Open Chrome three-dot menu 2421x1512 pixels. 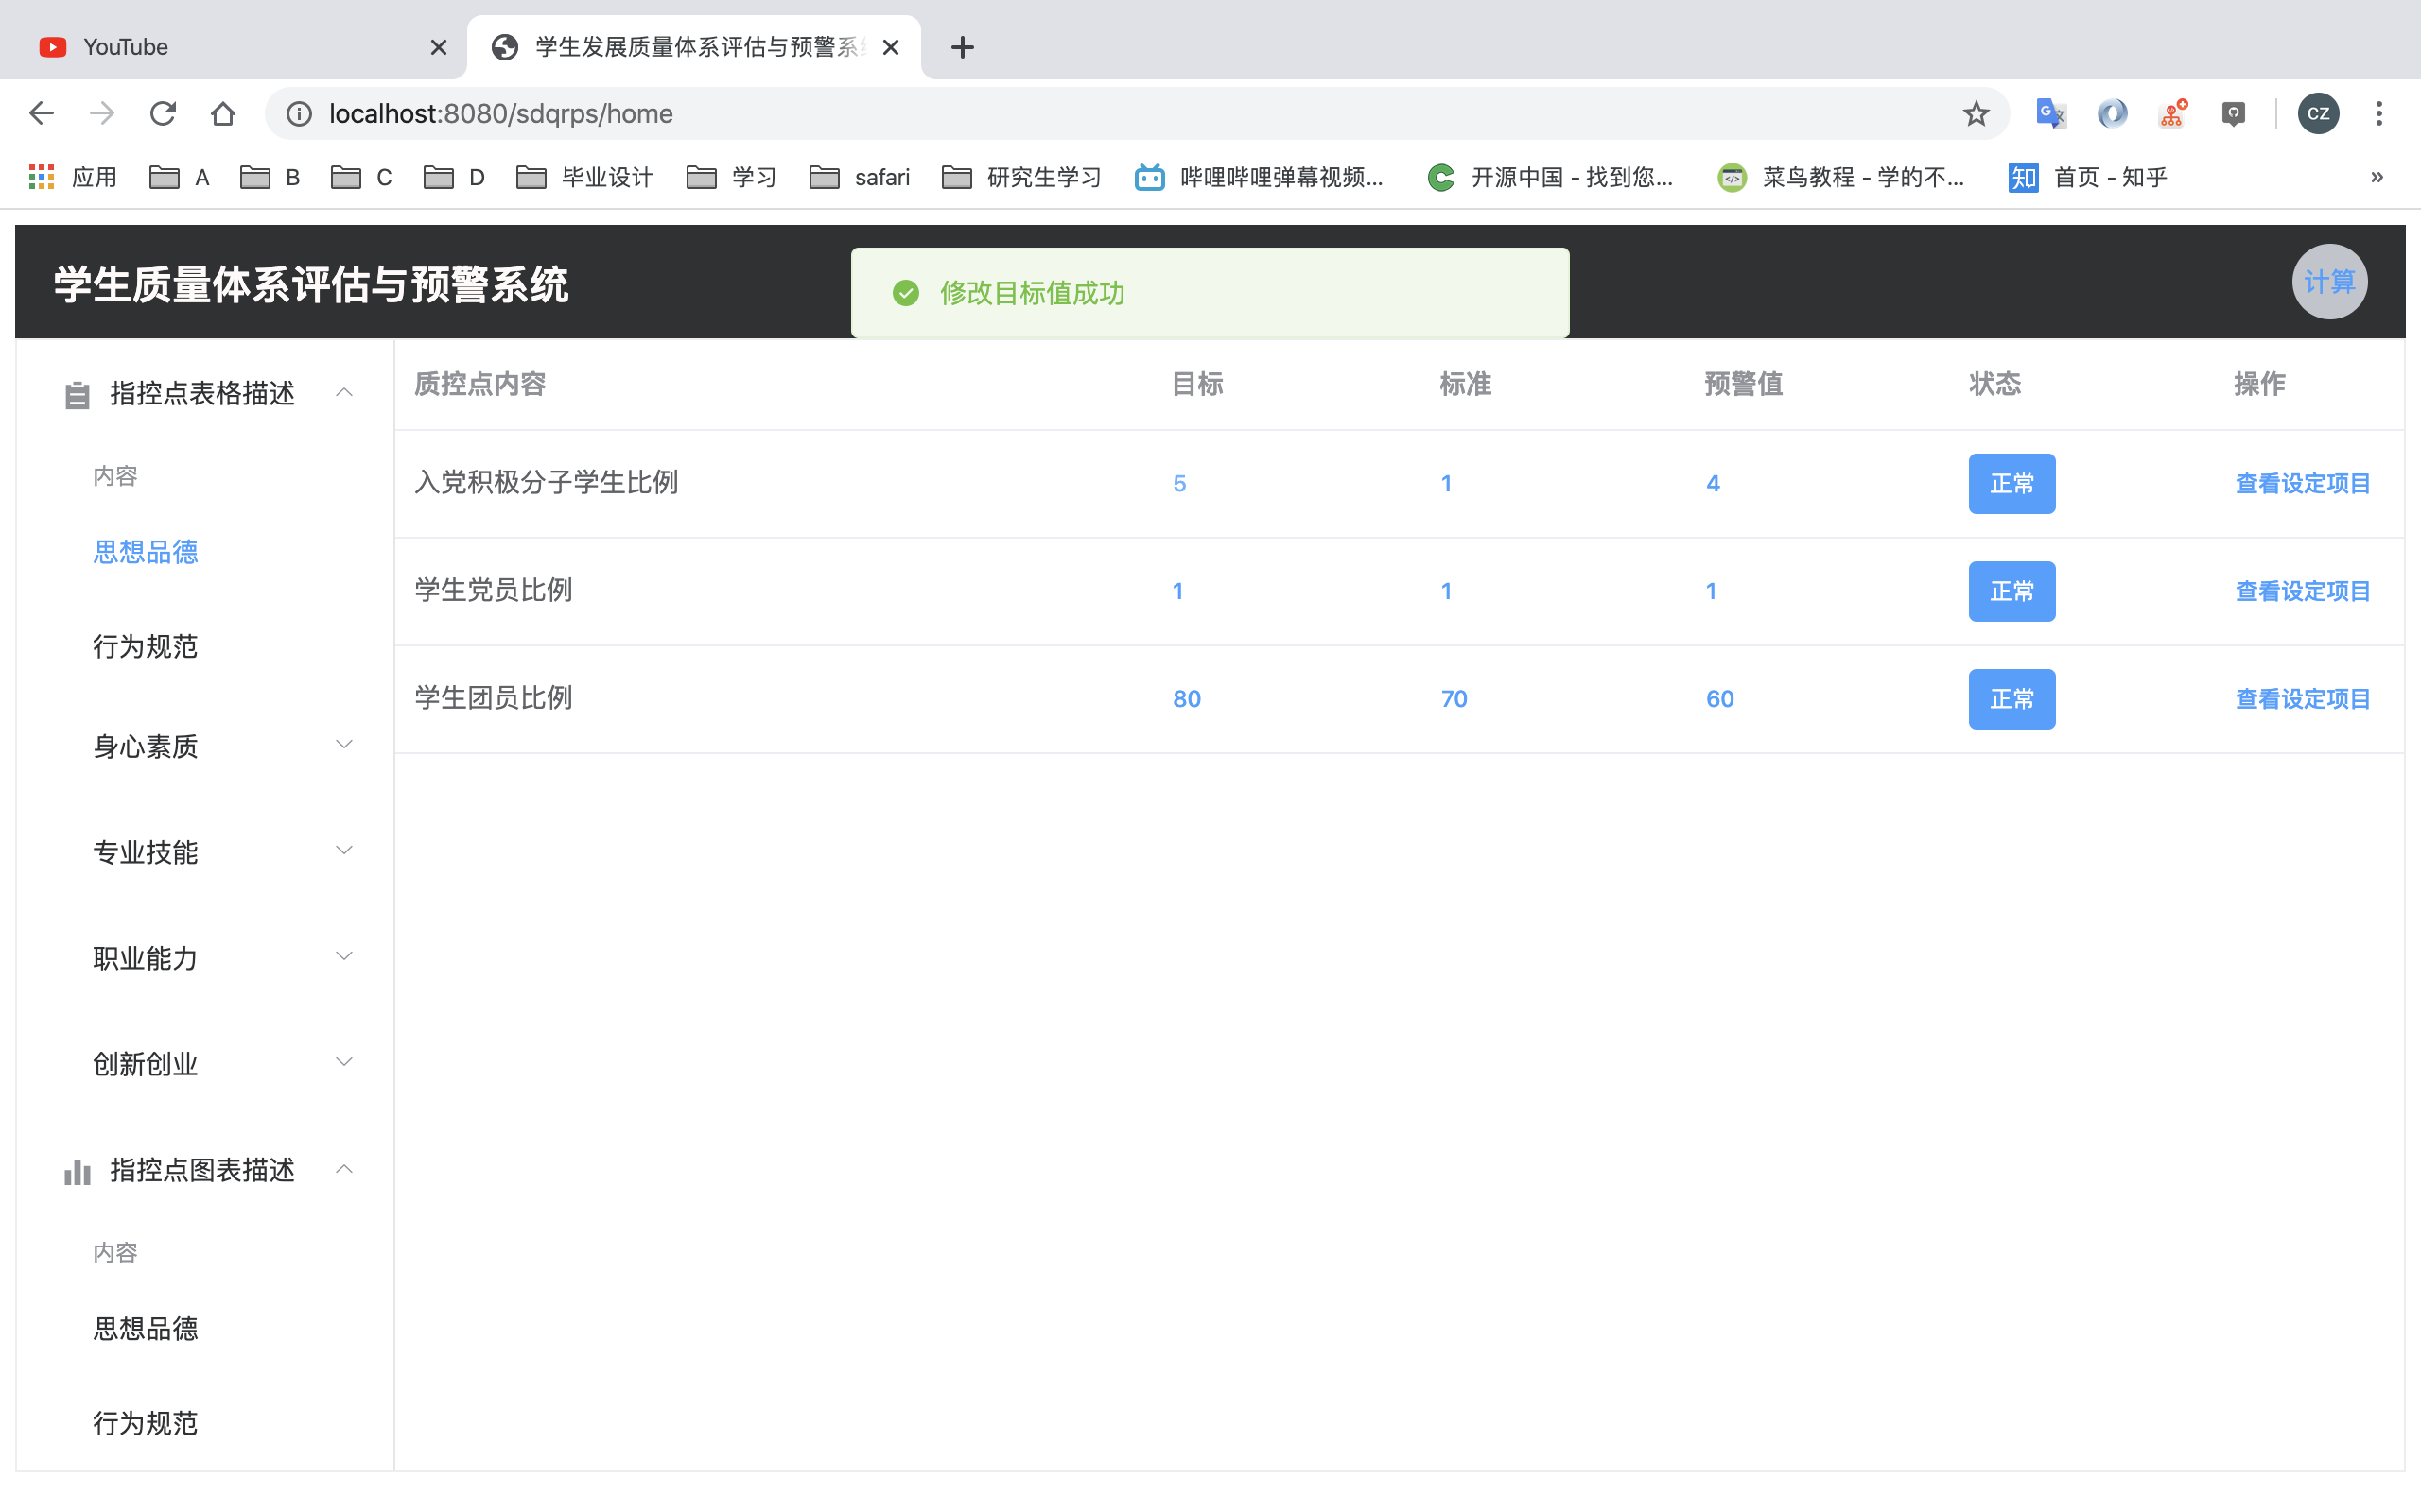(2379, 113)
